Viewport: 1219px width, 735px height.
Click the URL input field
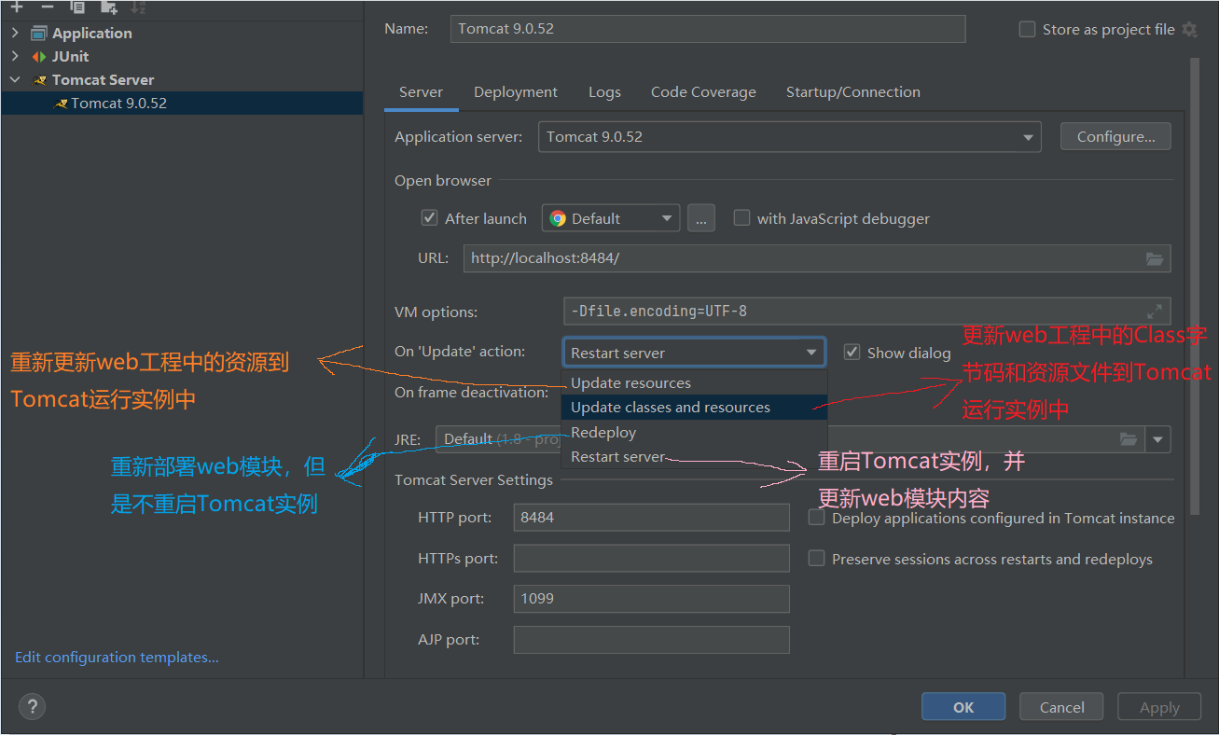click(x=817, y=258)
